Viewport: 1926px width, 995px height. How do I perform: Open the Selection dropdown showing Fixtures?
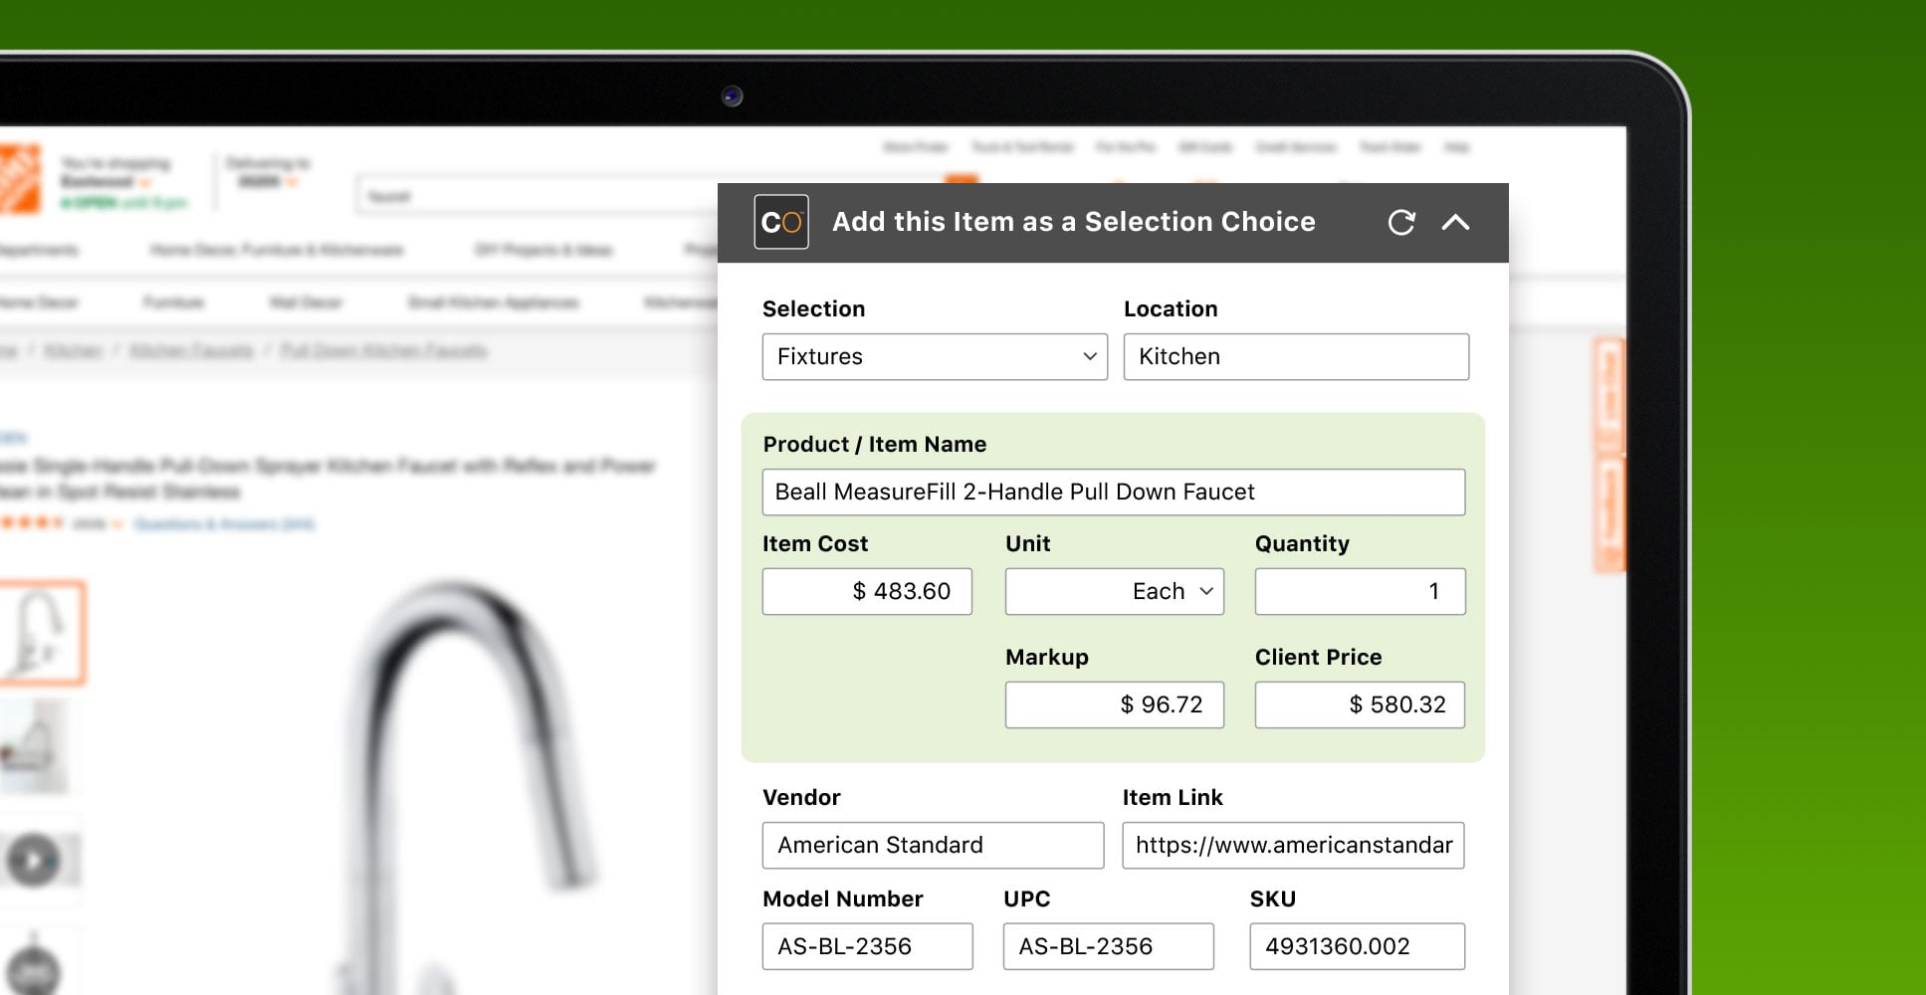[x=935, y=356]
